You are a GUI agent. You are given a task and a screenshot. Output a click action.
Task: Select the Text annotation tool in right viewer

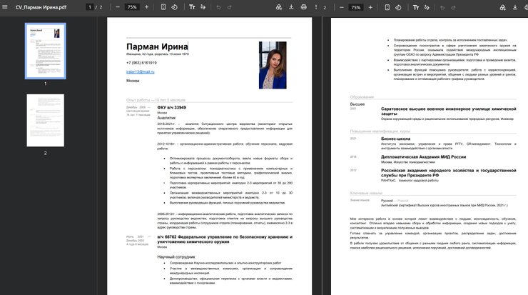click(x=416, y=7)
